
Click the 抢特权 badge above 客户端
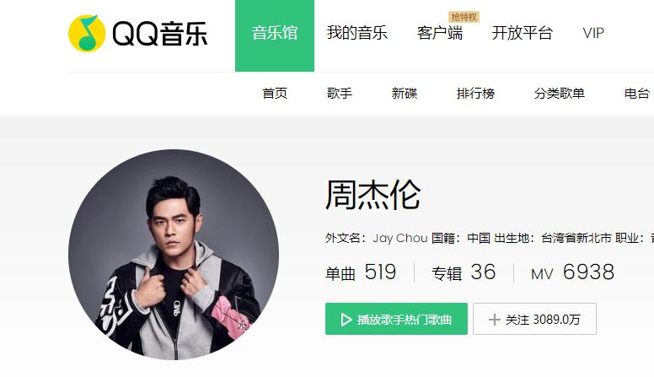point(464,17)
